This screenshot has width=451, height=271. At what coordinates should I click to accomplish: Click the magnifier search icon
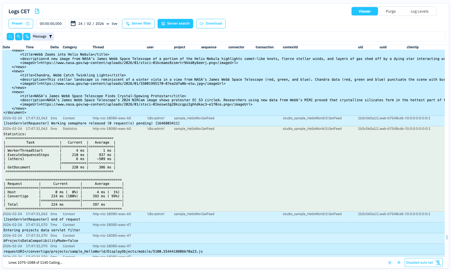[19, 36]
